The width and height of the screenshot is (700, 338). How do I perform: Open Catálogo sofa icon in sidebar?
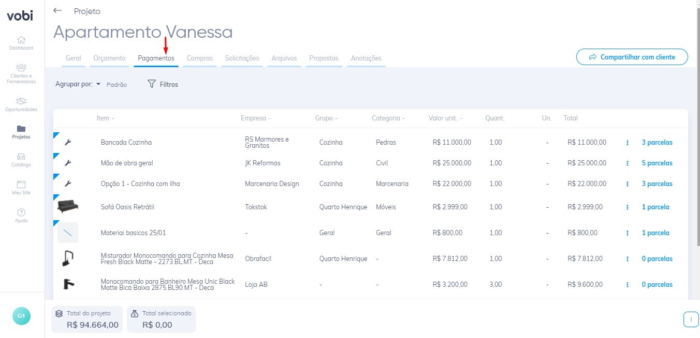(x=21, y=157)
